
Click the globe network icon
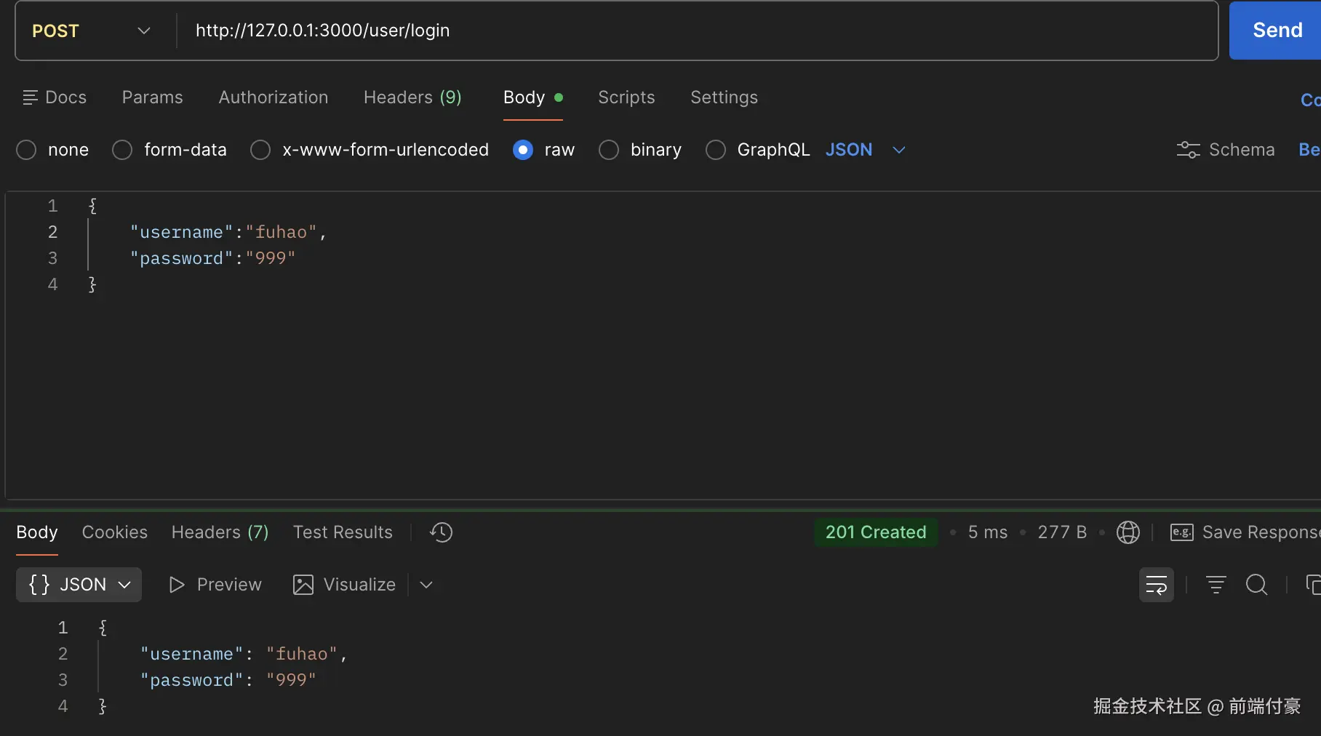point(1128,532)
